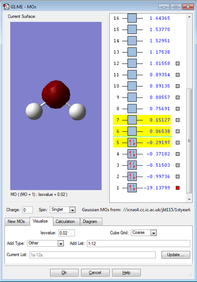This screenshot has height=282, width=197.
Task: Click the left white hydrogen atom
Action: tap(34, 111)
